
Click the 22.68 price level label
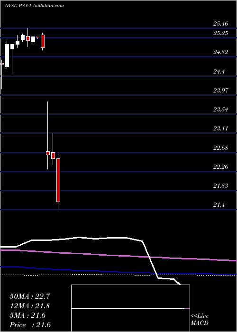point(221,148)
